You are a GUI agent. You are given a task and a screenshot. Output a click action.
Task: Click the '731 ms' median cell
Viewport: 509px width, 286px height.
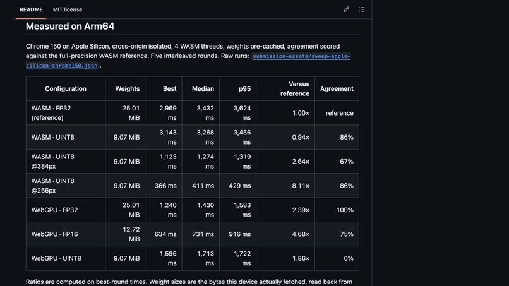(201, 234)
